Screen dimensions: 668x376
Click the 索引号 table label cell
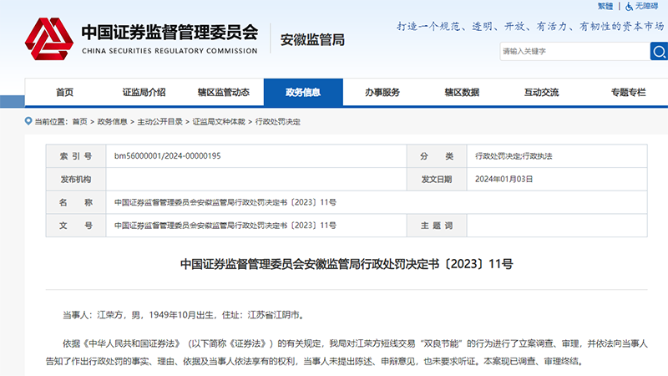[x=76, y=156]
